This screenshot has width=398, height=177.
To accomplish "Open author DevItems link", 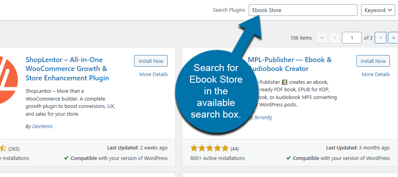I will (42, 126).
